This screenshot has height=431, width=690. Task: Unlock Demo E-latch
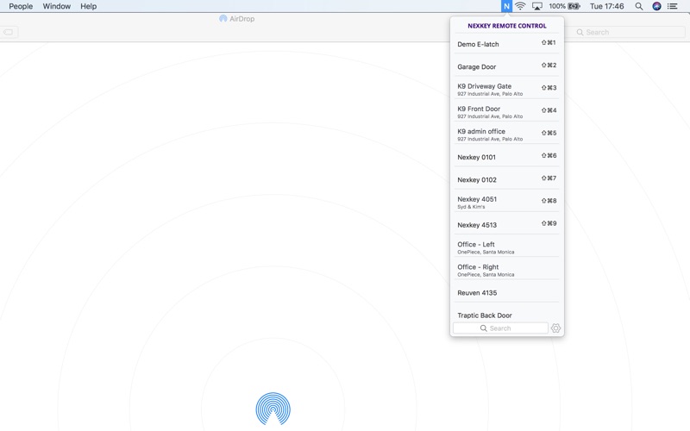click(506, 44)
